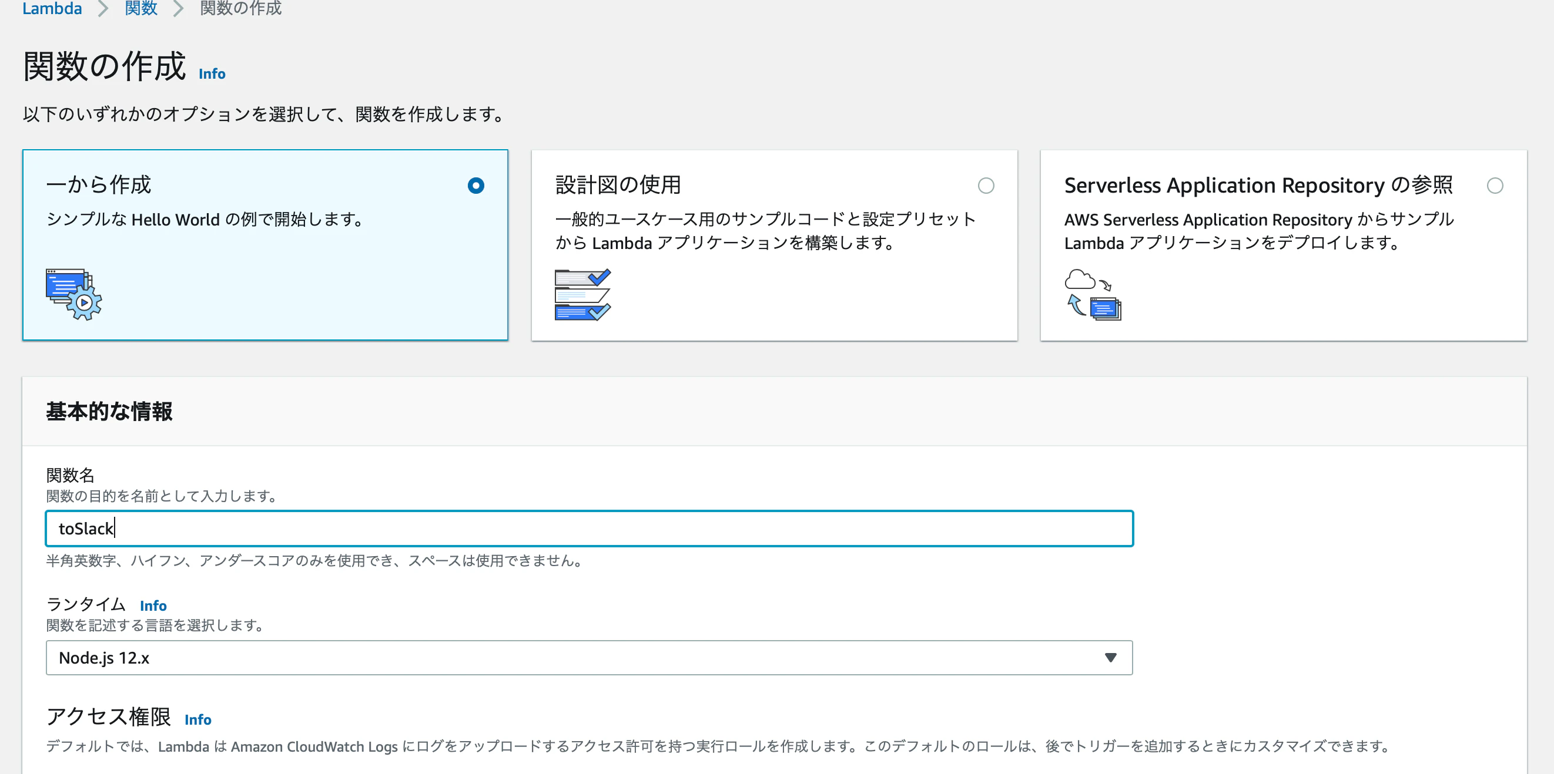The width and height of the screenshot is (1554, 774).
Task: Open 関数 breadcrumb link
Action: click(x=140, y=8)
